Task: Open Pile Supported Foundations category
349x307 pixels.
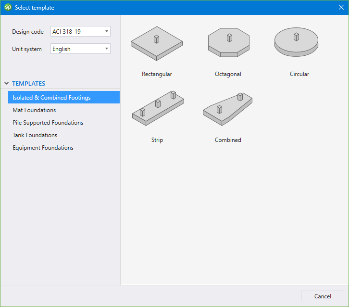Action: coord(48,123)
